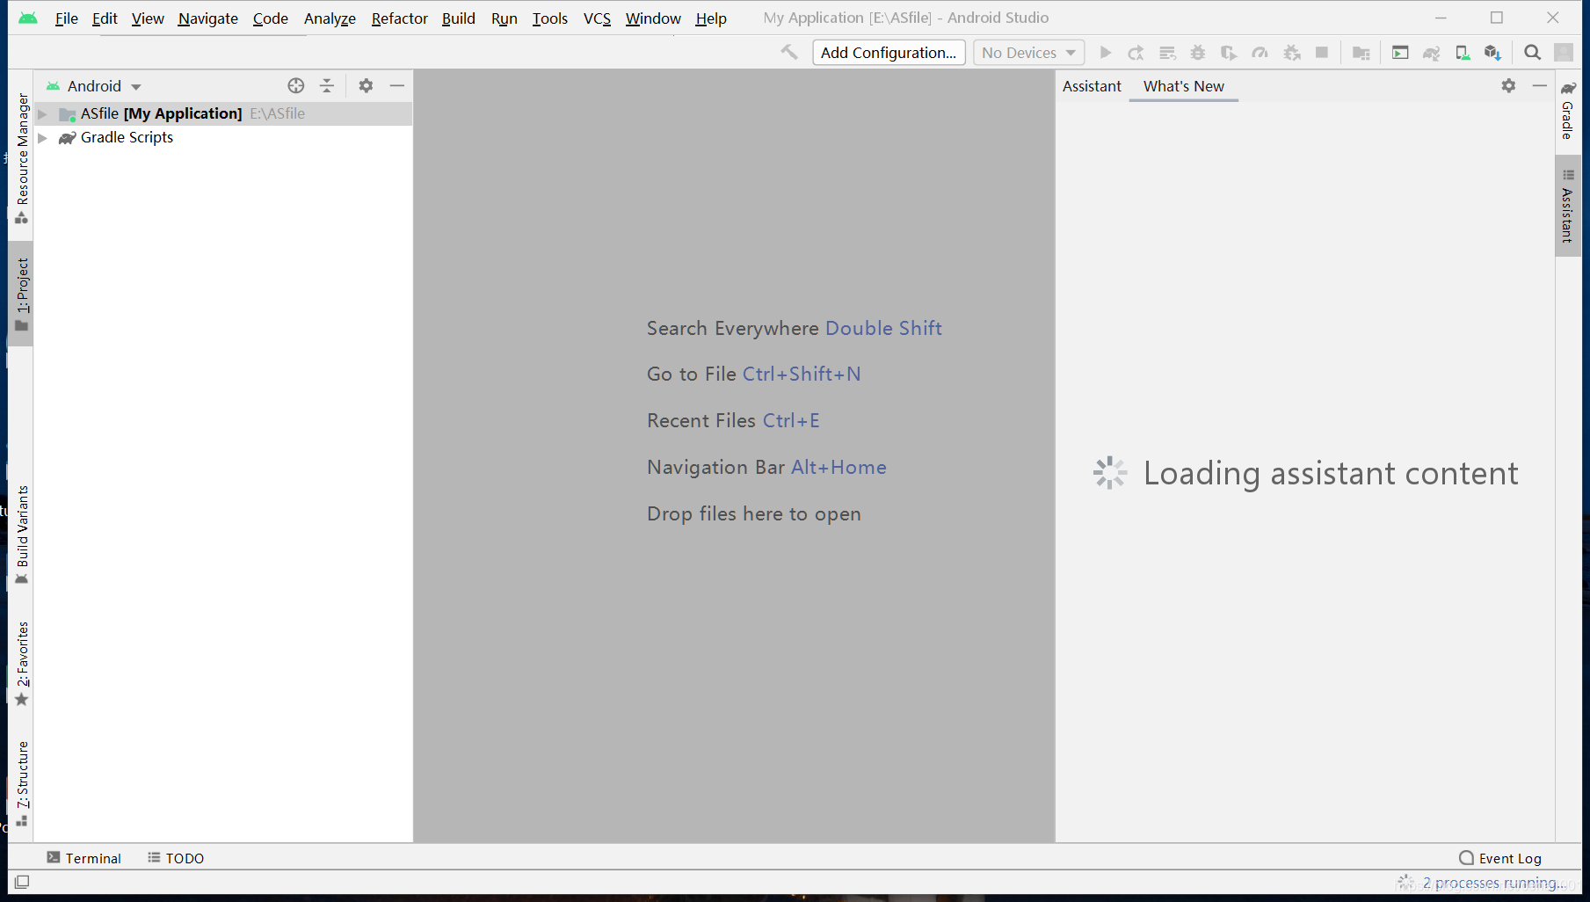Toggle tool window bars icon at bottom-left
Viewport: 1590px width, 902px height.
[x=22, y=882]
